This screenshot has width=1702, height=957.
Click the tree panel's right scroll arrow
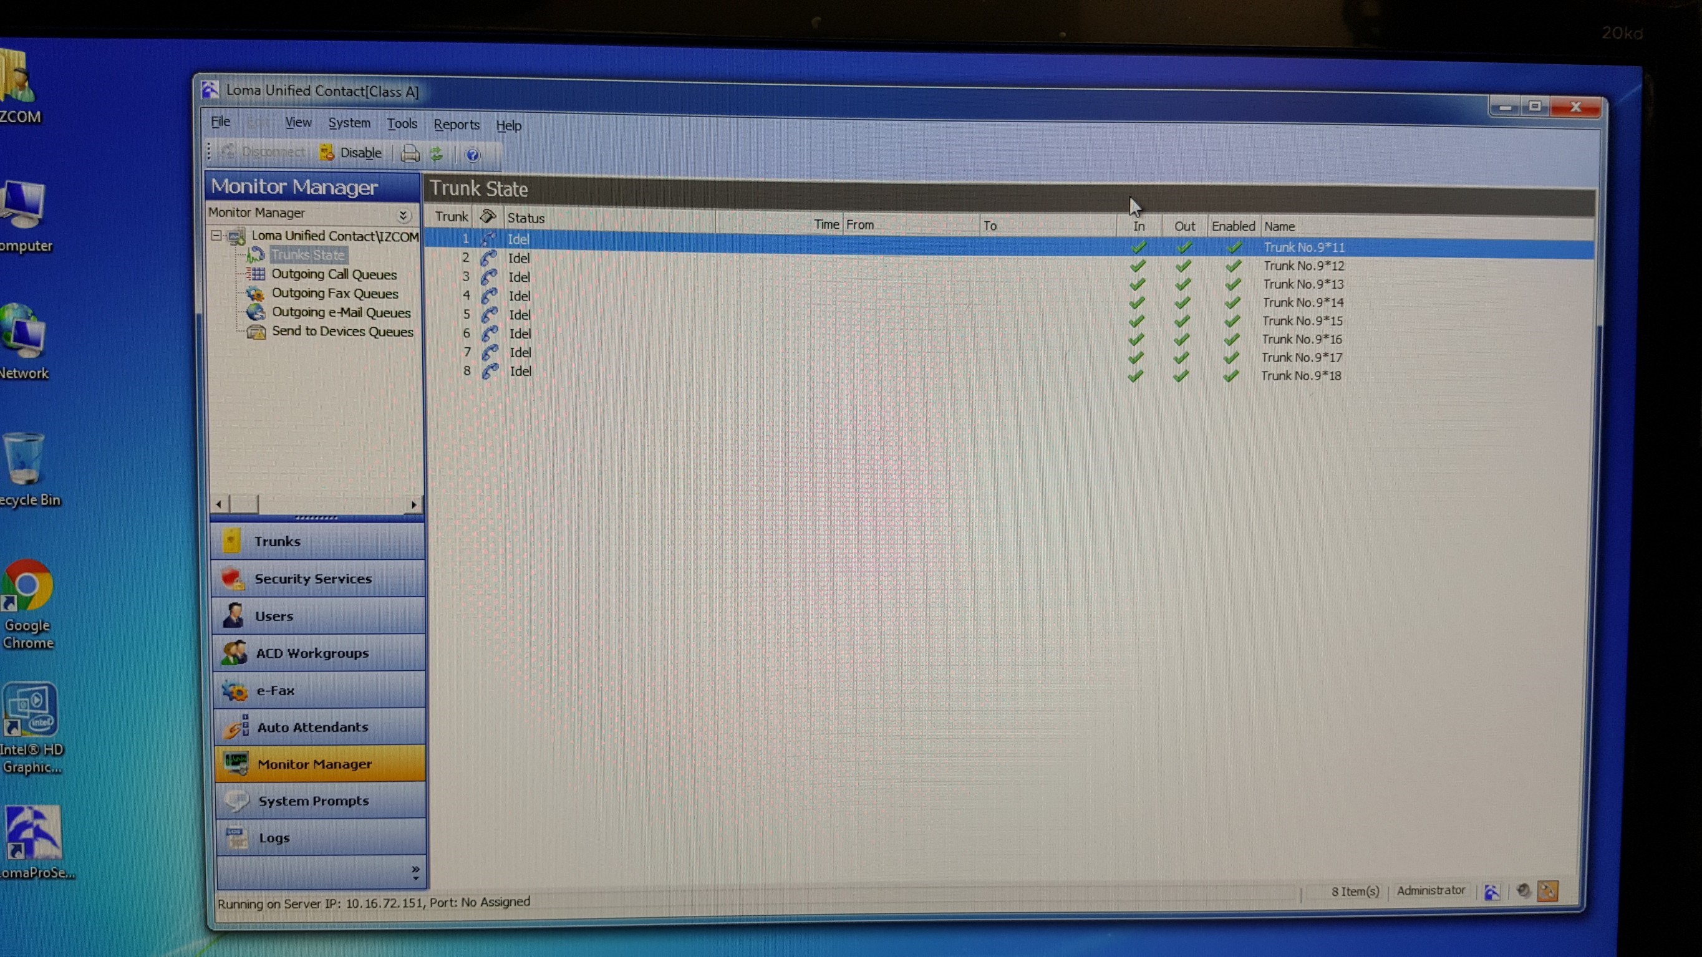tap(413, 504)
